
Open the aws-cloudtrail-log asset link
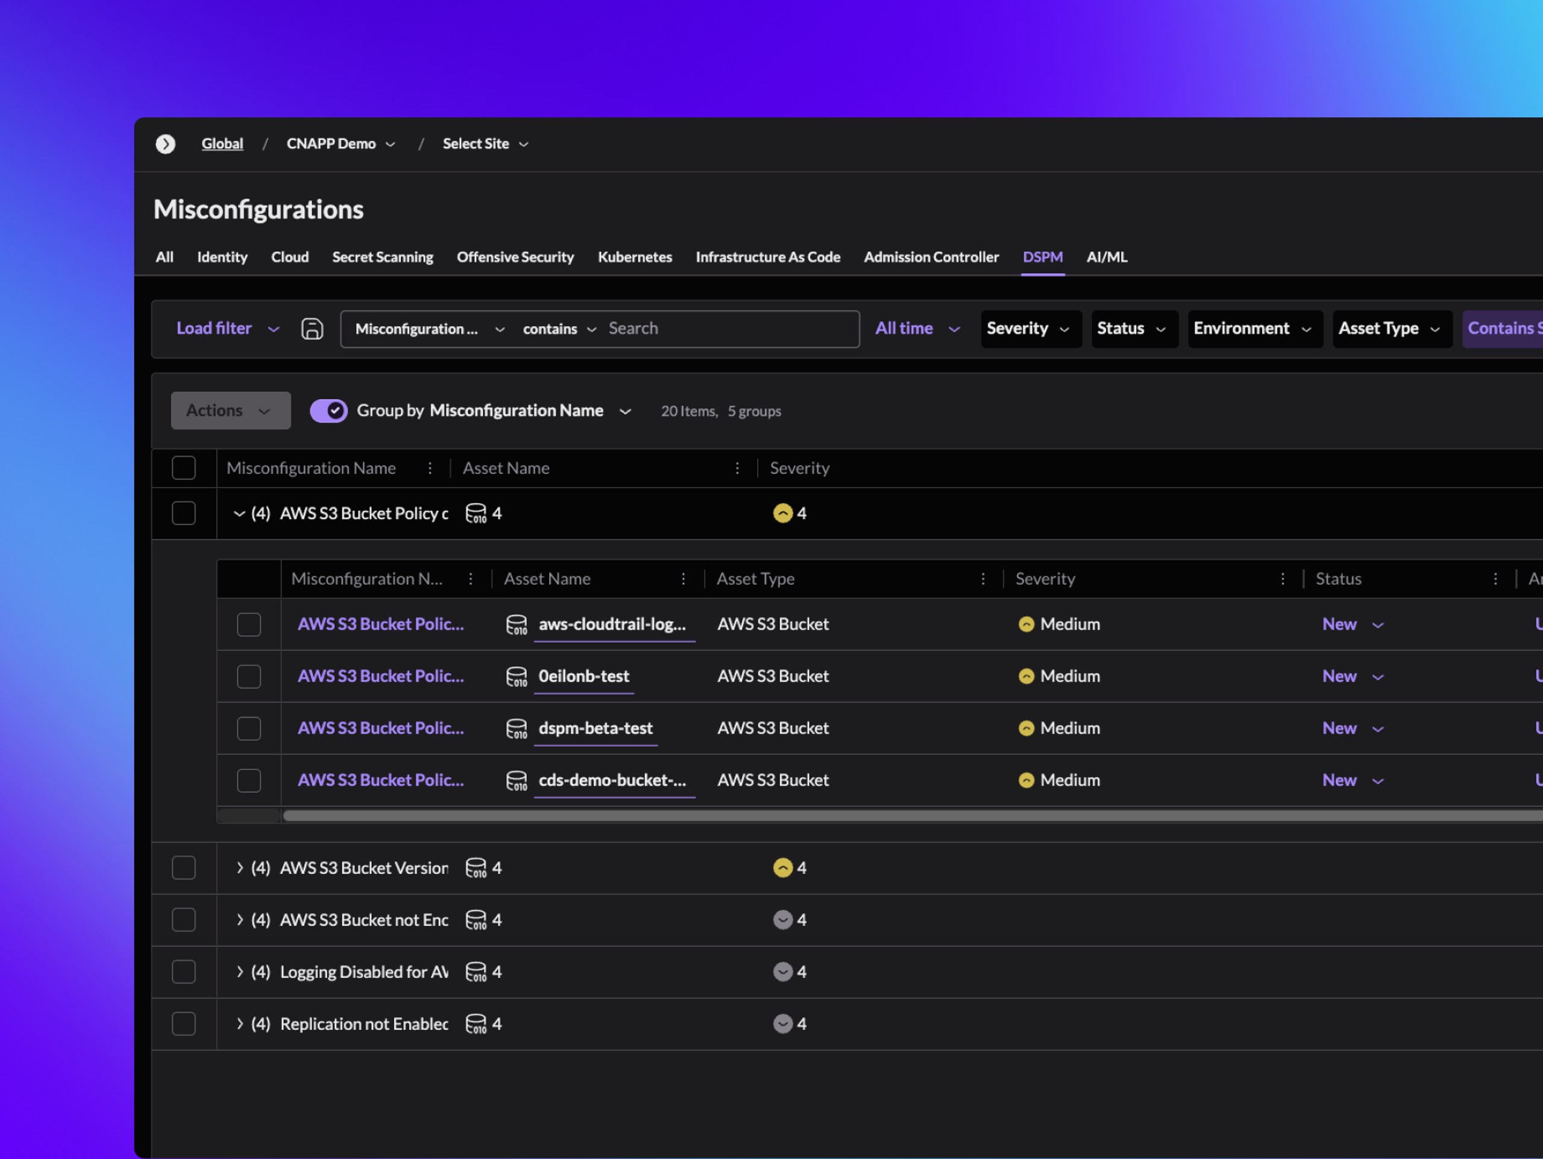tap(612, 625)
